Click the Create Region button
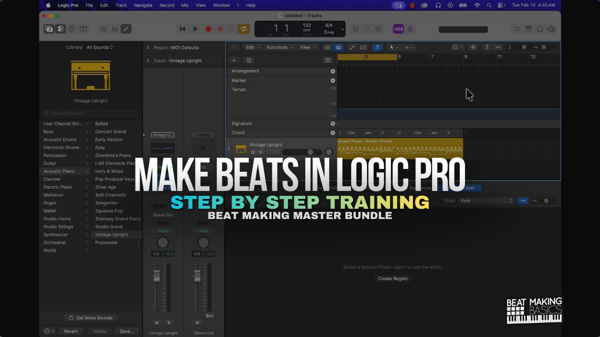600x337 pixels. (x=393, y=278)
